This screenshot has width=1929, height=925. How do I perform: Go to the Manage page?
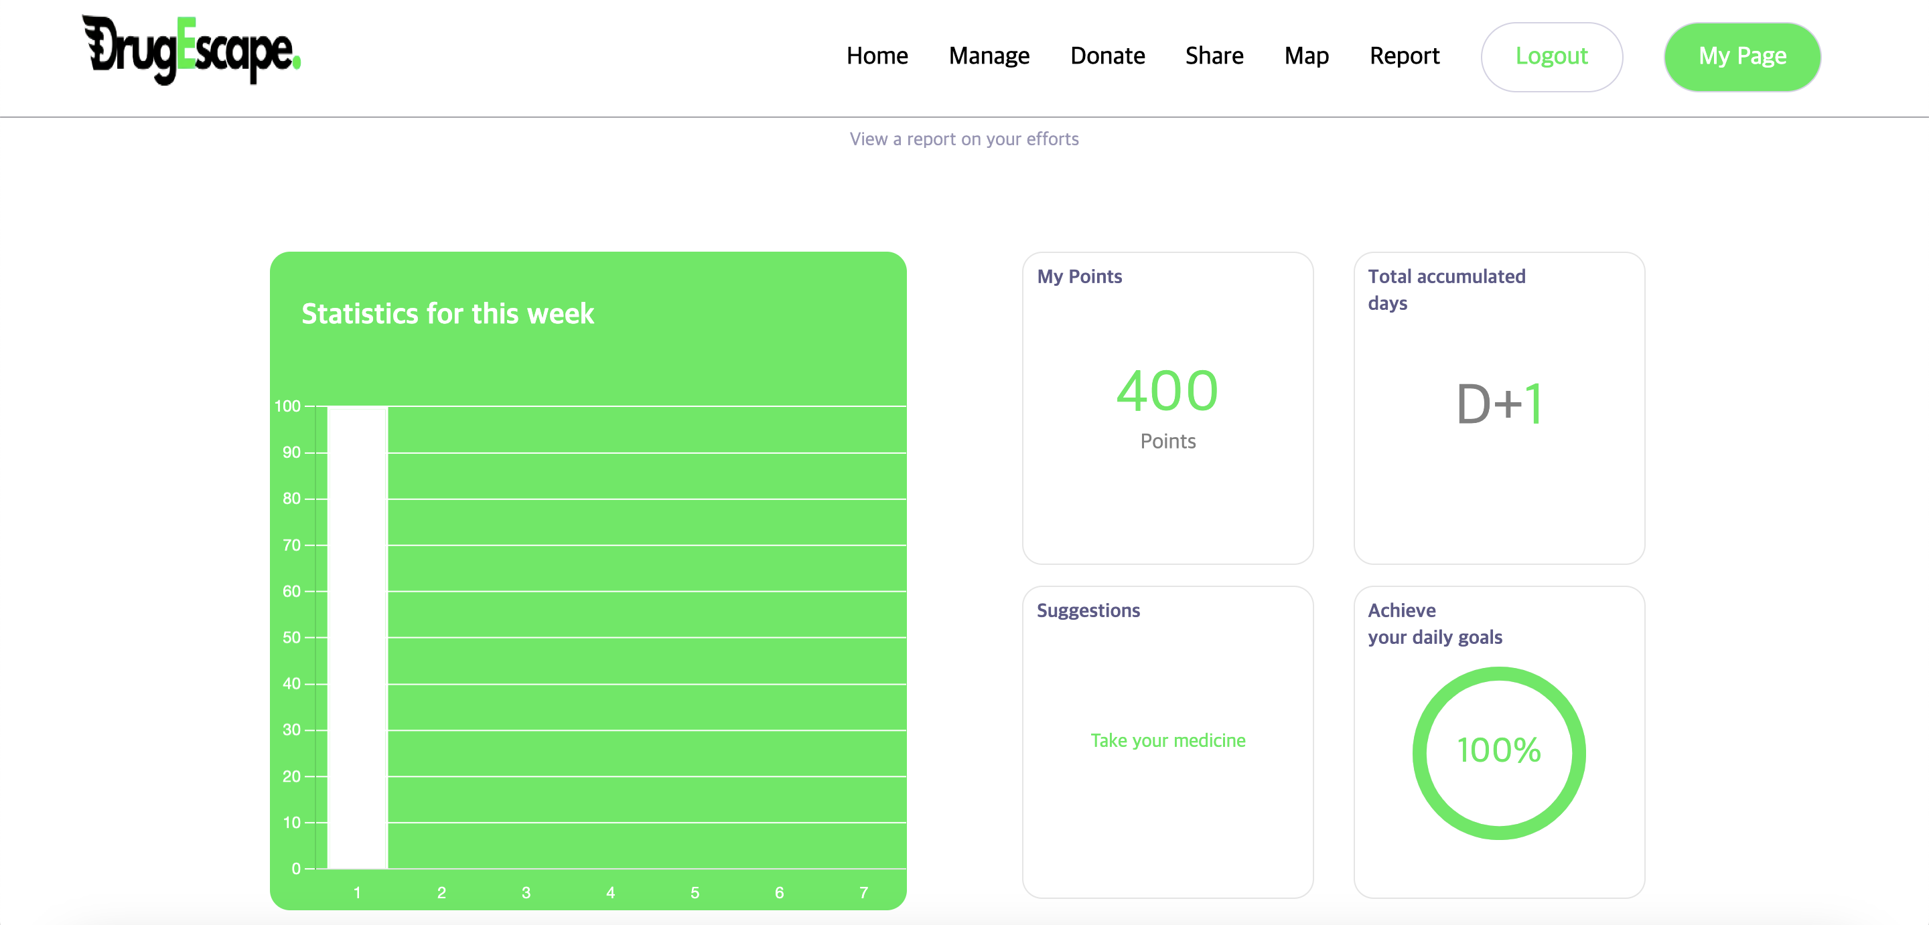coord(989,56)
